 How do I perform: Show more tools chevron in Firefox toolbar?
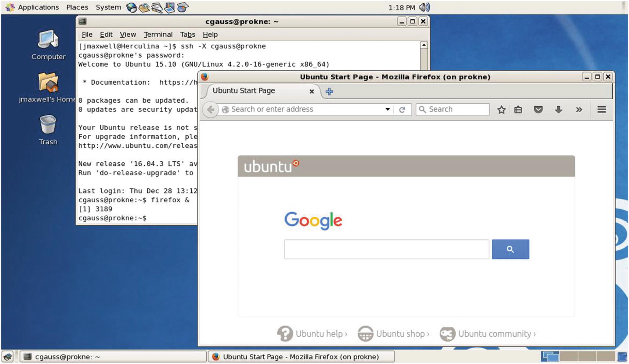tap(579, 110)
